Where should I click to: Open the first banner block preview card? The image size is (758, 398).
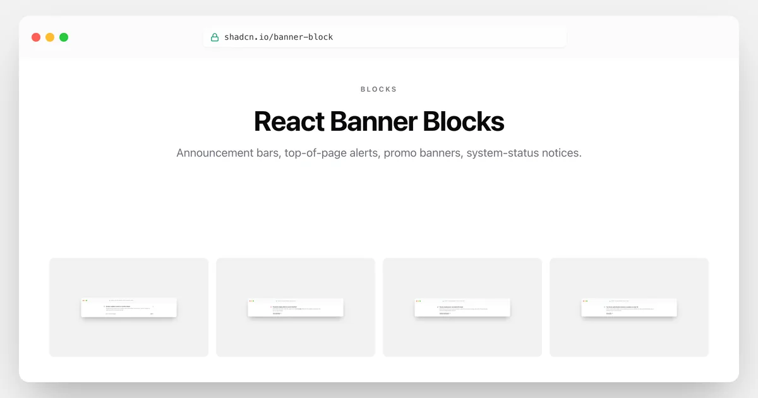(x=129, y=307)
